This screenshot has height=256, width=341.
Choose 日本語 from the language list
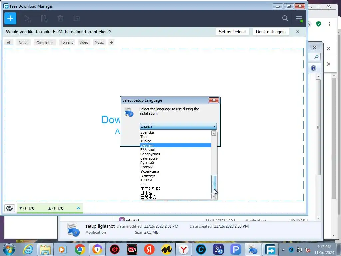click(175, 193)
